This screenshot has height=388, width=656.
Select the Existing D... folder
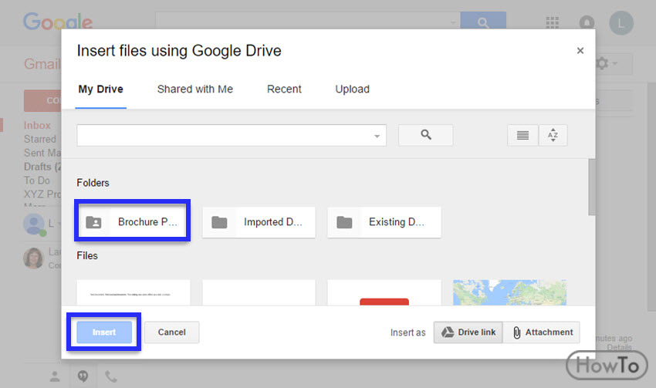pyautogui.click(x=384, y=222)
